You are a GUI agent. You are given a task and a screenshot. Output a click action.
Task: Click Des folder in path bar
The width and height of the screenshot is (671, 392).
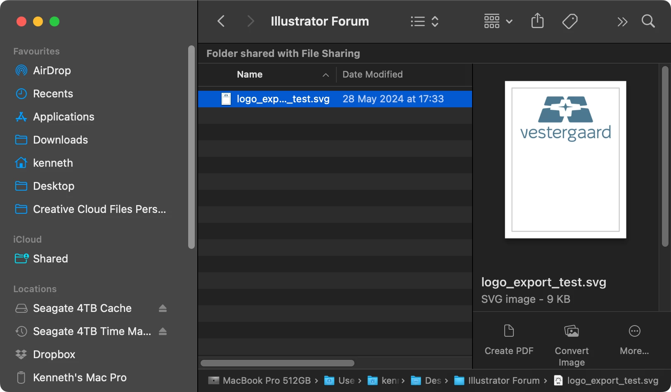click(x=426, y=380)
